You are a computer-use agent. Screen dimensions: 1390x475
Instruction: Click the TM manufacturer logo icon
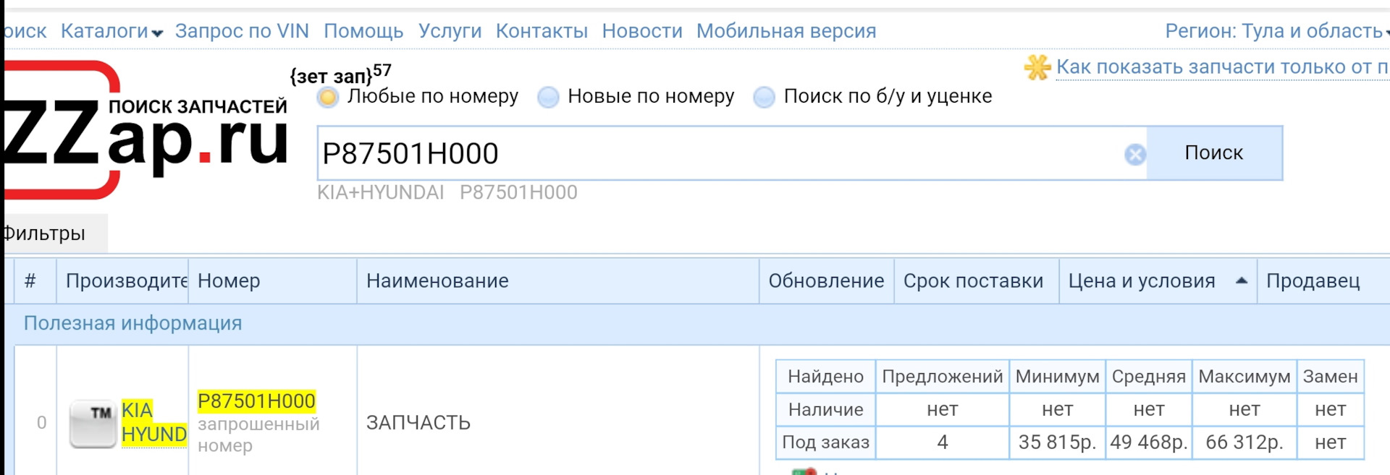93,424
